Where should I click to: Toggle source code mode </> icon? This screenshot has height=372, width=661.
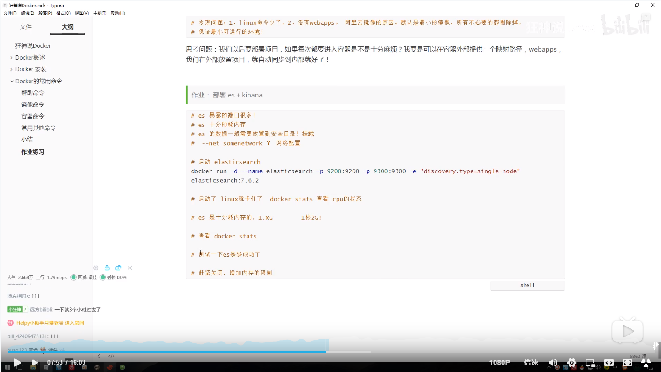(112, 356)
